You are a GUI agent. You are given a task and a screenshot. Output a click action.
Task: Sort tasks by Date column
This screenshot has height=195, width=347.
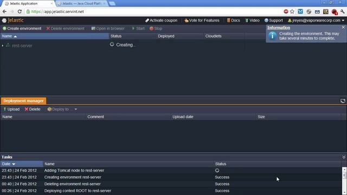coord(22,164)
